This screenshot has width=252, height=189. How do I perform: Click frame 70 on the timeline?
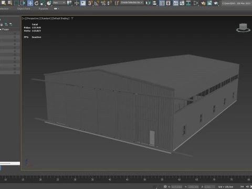(214, 180)
